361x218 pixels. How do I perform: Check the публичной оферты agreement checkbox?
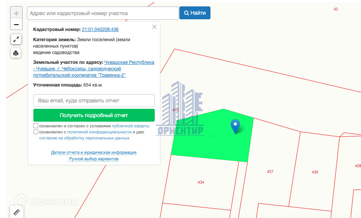pyautogui.click(x=36, y=125)
